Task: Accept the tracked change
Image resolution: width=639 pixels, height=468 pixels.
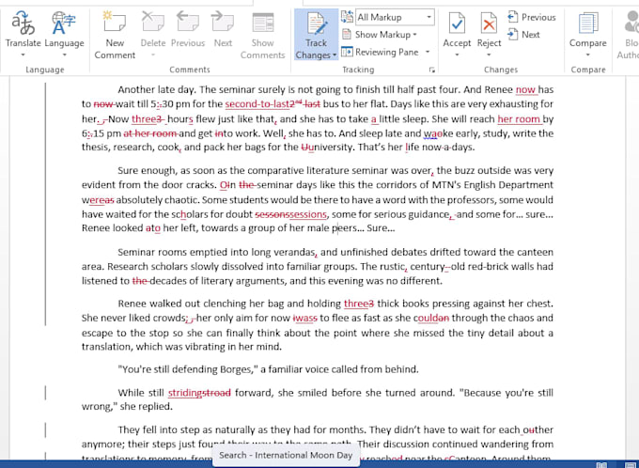Action: 457,29
